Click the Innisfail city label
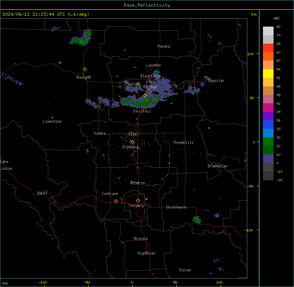The image size is (294, 287). click(x=142, y=111)
